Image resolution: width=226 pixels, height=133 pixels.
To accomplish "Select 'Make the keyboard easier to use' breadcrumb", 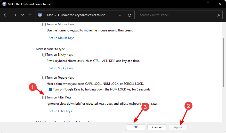I will [x=83, y=15].
